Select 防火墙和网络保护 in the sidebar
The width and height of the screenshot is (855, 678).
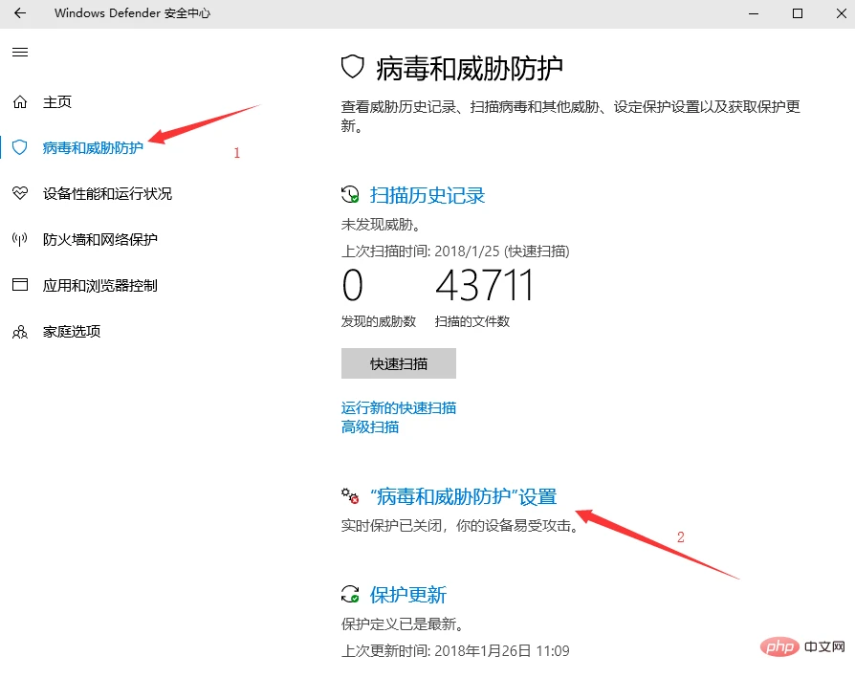100,239
